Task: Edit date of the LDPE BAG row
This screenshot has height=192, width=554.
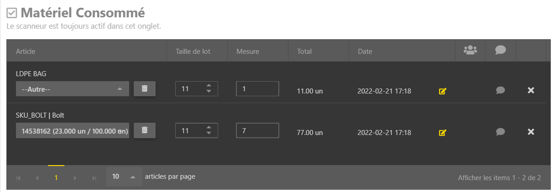Action: click(442, 91)
